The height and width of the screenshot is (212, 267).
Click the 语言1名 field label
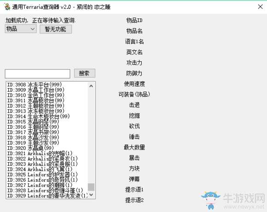134,41
